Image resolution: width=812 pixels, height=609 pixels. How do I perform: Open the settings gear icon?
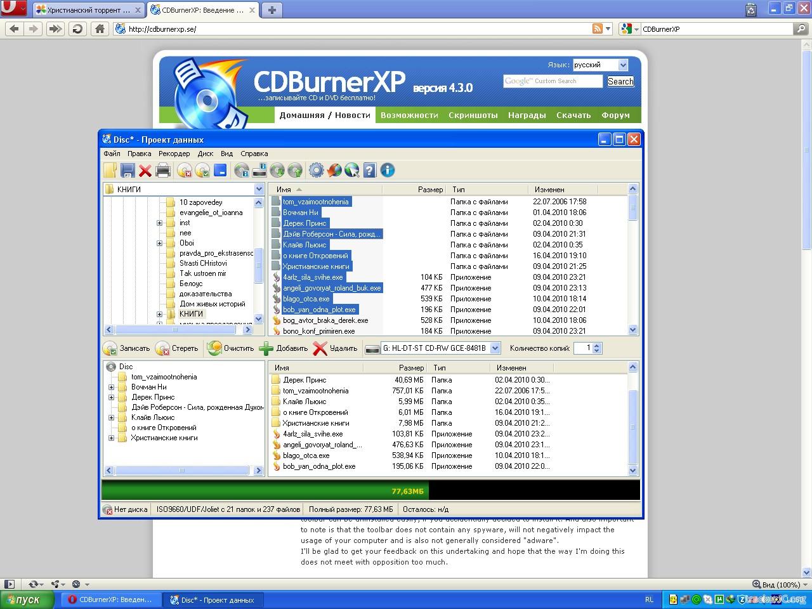click(x=316, y=170)
